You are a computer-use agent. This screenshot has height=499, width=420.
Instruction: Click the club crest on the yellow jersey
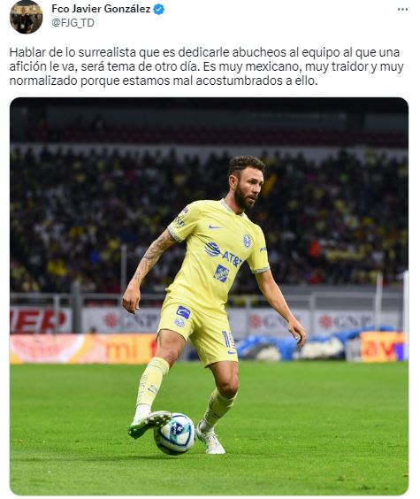[x=247, y=241]
